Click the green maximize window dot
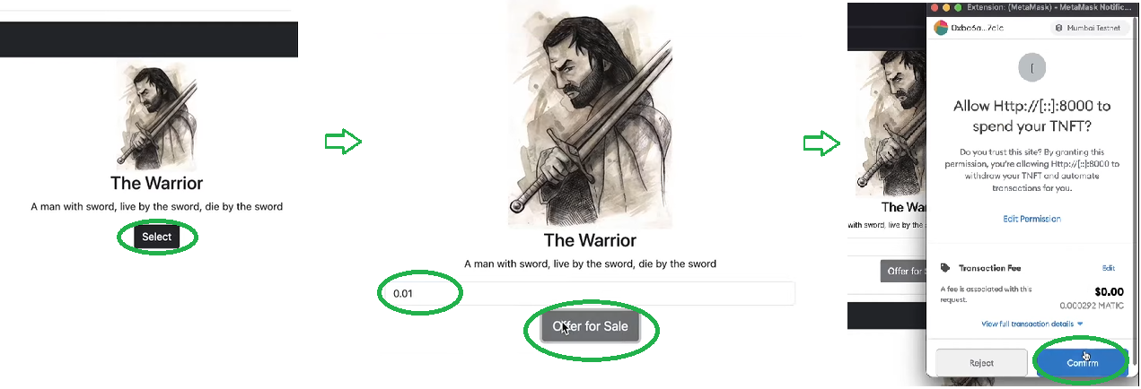This screenshot has height=389, width=1141. [x=958, y=7]
